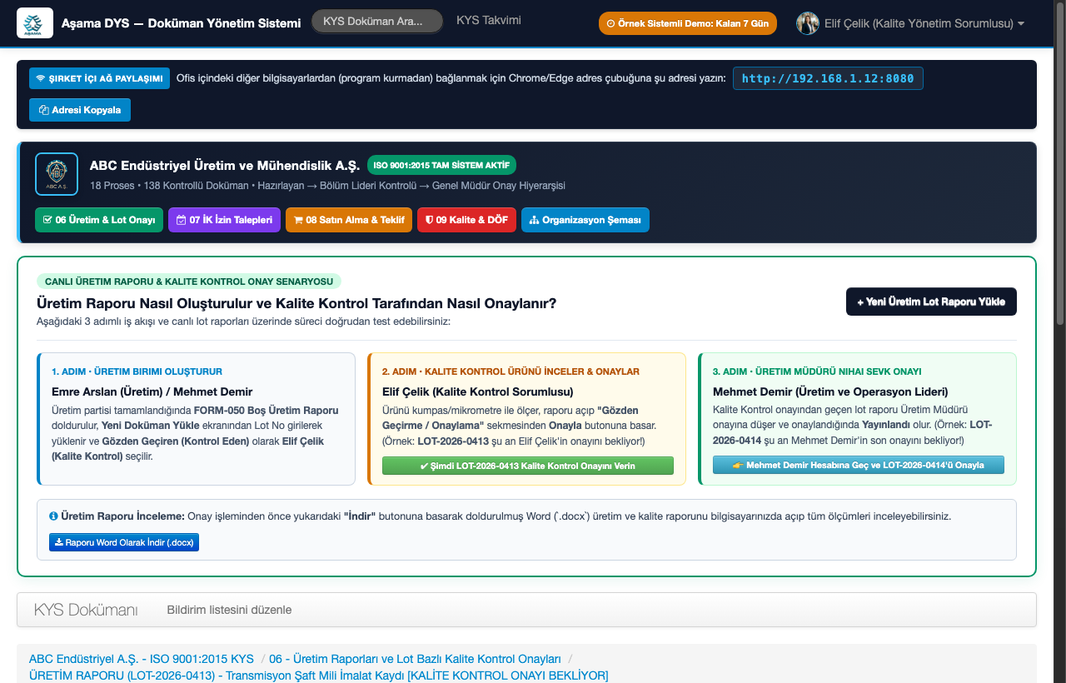Viewport: 1066px width, 683px height.
Task: Open KYS Takvimi menu item
Action: pos(489,20)
